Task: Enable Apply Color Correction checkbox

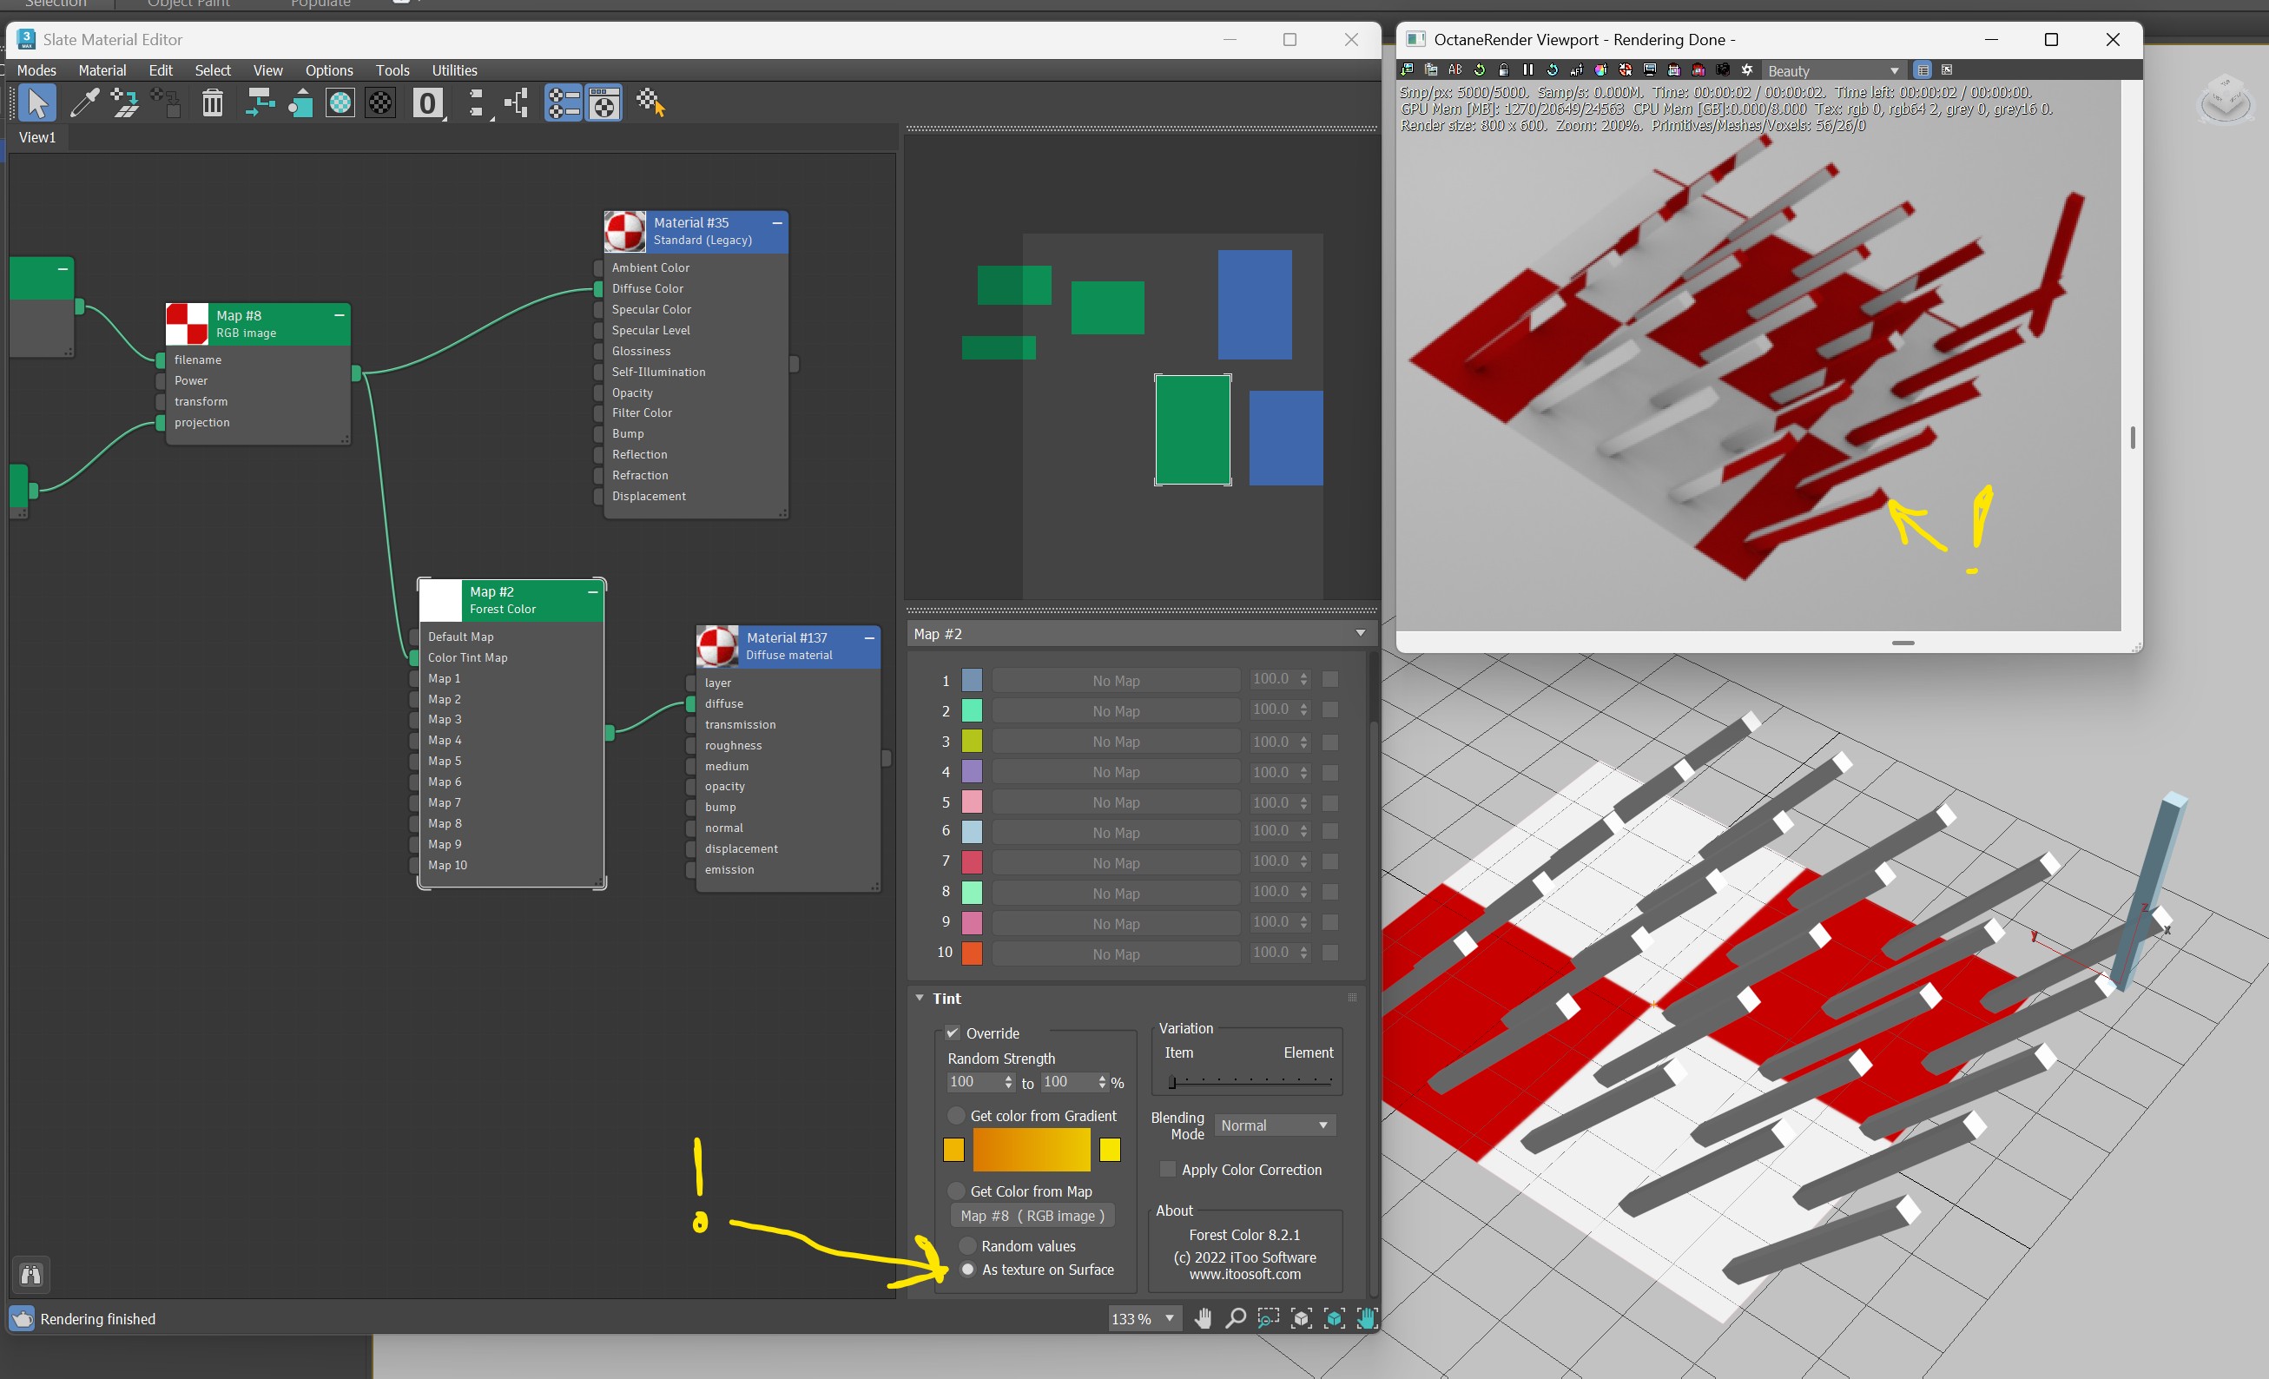Action: [x=1167, y=1169]
